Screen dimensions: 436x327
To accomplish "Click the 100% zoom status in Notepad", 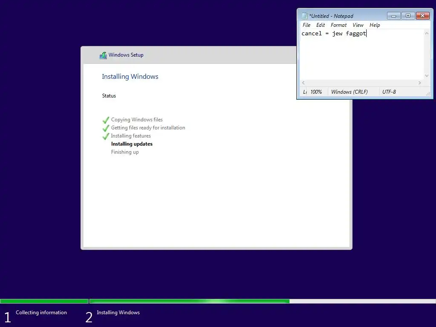I will tap(316, 92).
